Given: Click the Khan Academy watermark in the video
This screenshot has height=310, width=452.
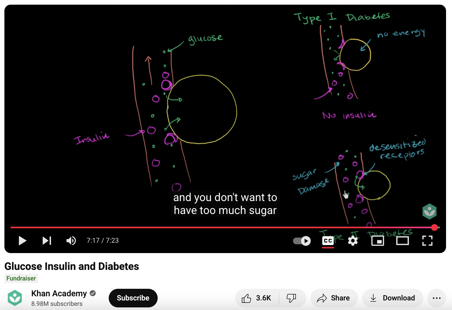Looking at the screenshot, I should pos(429,211).
